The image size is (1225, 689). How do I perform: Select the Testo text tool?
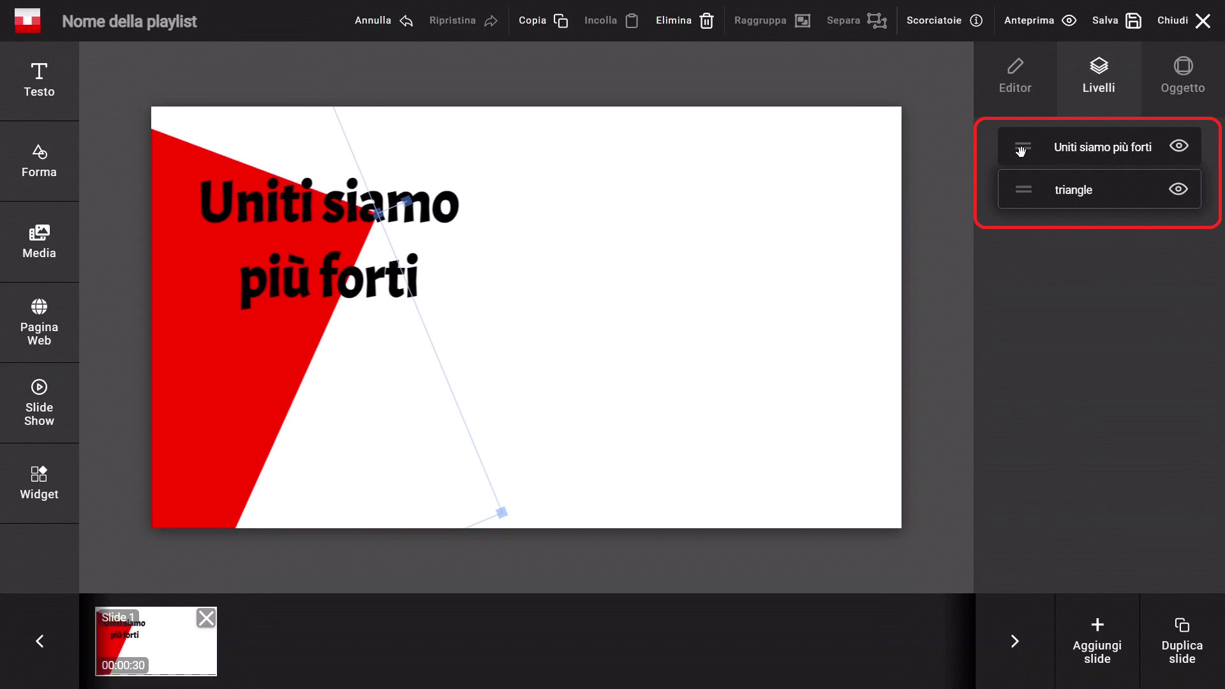(39, 80)
